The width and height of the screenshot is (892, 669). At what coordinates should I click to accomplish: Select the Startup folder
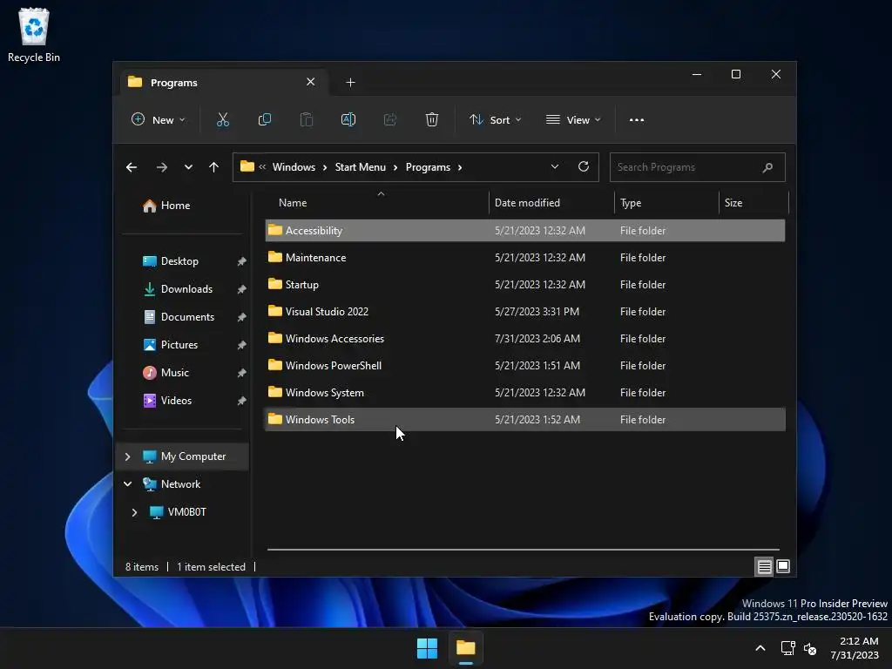point(525,285)
